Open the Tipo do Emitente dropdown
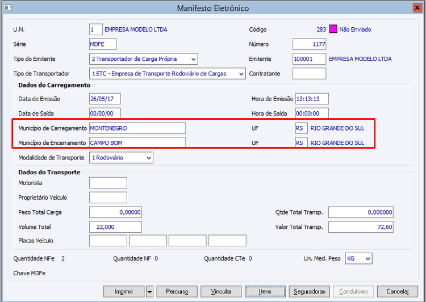The height and width of the screenshot is (302, 426). pyautogui.click(x=144, y=59)
